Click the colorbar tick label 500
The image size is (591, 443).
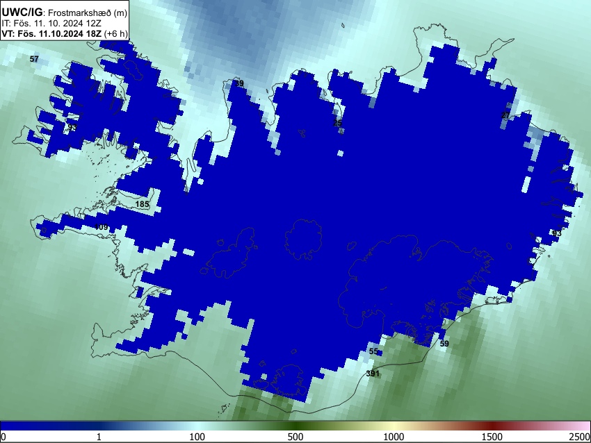[x=295, y=437]
